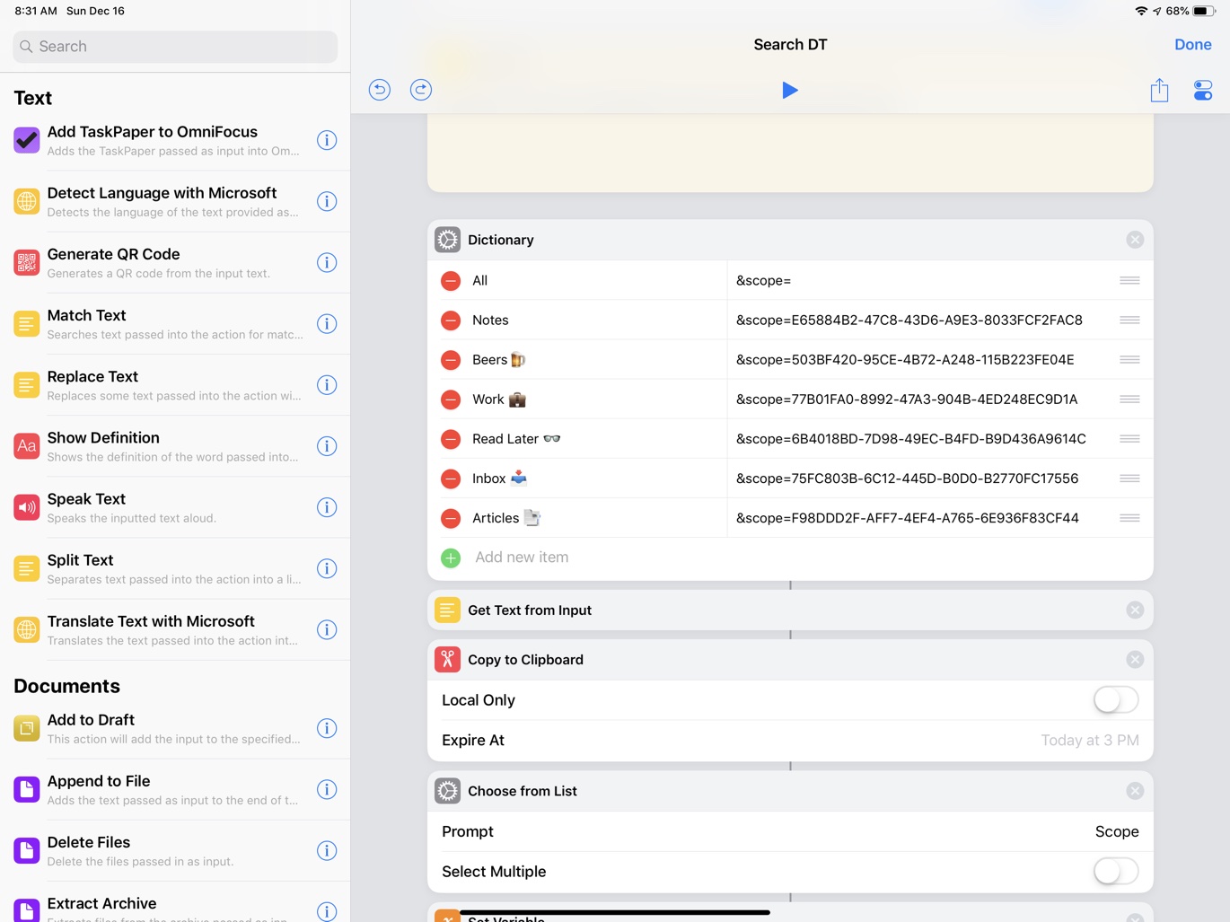
Task: Delete the All dictionary item
Action: (x=451, y=281)
